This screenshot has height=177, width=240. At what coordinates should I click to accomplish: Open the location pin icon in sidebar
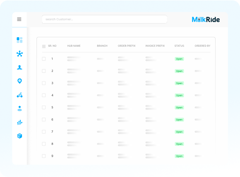pyautogui.click(x=19, y=81)
